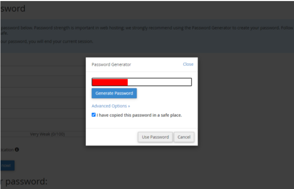
Task: Dismiss the dialog with Cancel
Action: click(x=184, y=137)
